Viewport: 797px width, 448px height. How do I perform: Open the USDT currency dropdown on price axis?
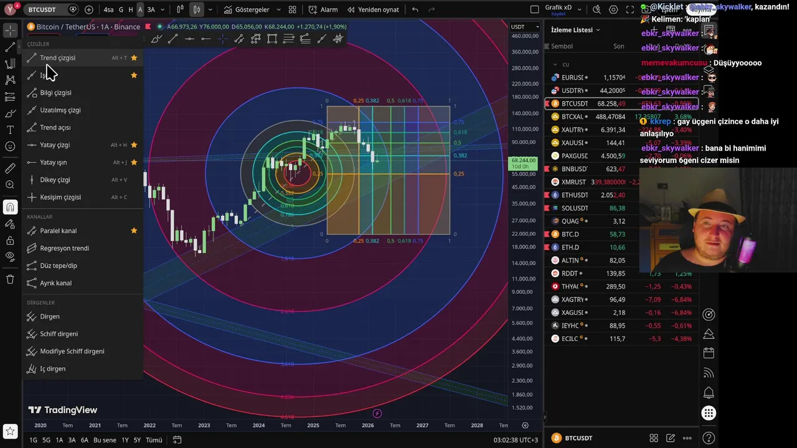525,27
